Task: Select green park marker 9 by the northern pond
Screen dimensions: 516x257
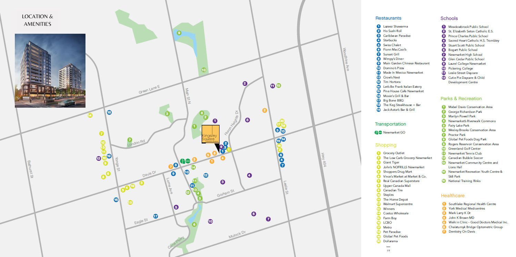Action: pyautogui.click(x=179, y=33)
